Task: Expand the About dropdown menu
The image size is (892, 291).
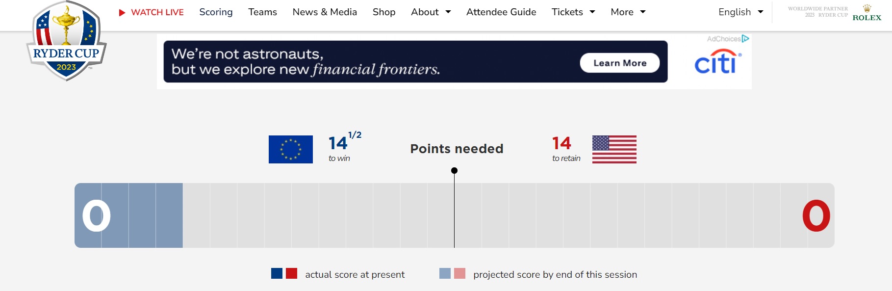Action: (431, 12)
